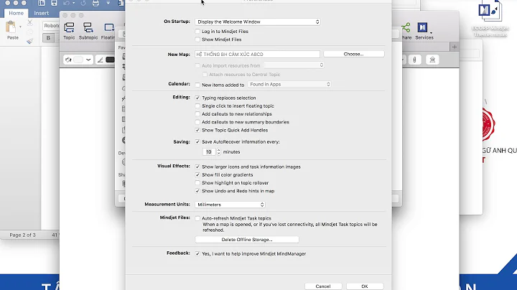This screenshot has width=517, height=290.
Task: Click the paperclip attachment icon
Action: pyautogui.click(x=414, y=60)
